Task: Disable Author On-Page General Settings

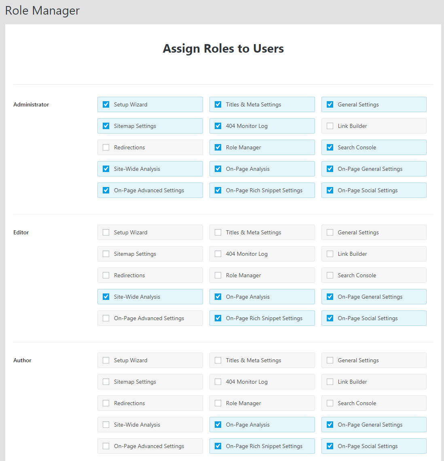Action: point(330,425)
